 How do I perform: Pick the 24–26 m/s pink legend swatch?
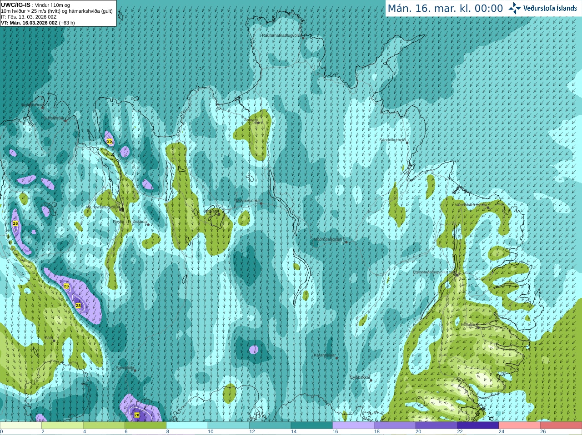click(519, 425)
